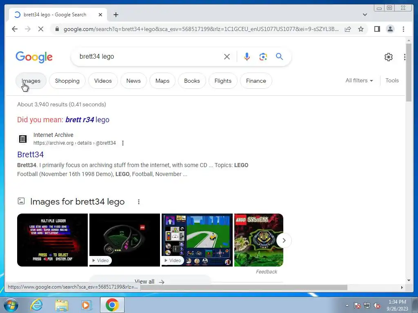Open Chrome profile avatar
The height and width of the screenshot is (313, 418).
[390, 29]
